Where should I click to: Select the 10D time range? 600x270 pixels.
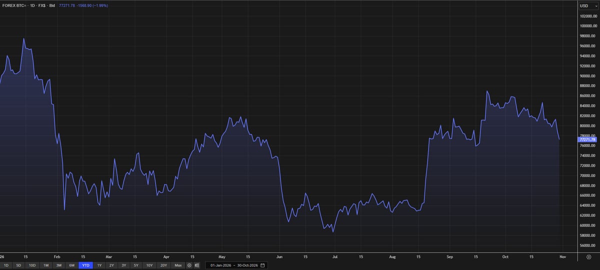[x=32, y=265]
